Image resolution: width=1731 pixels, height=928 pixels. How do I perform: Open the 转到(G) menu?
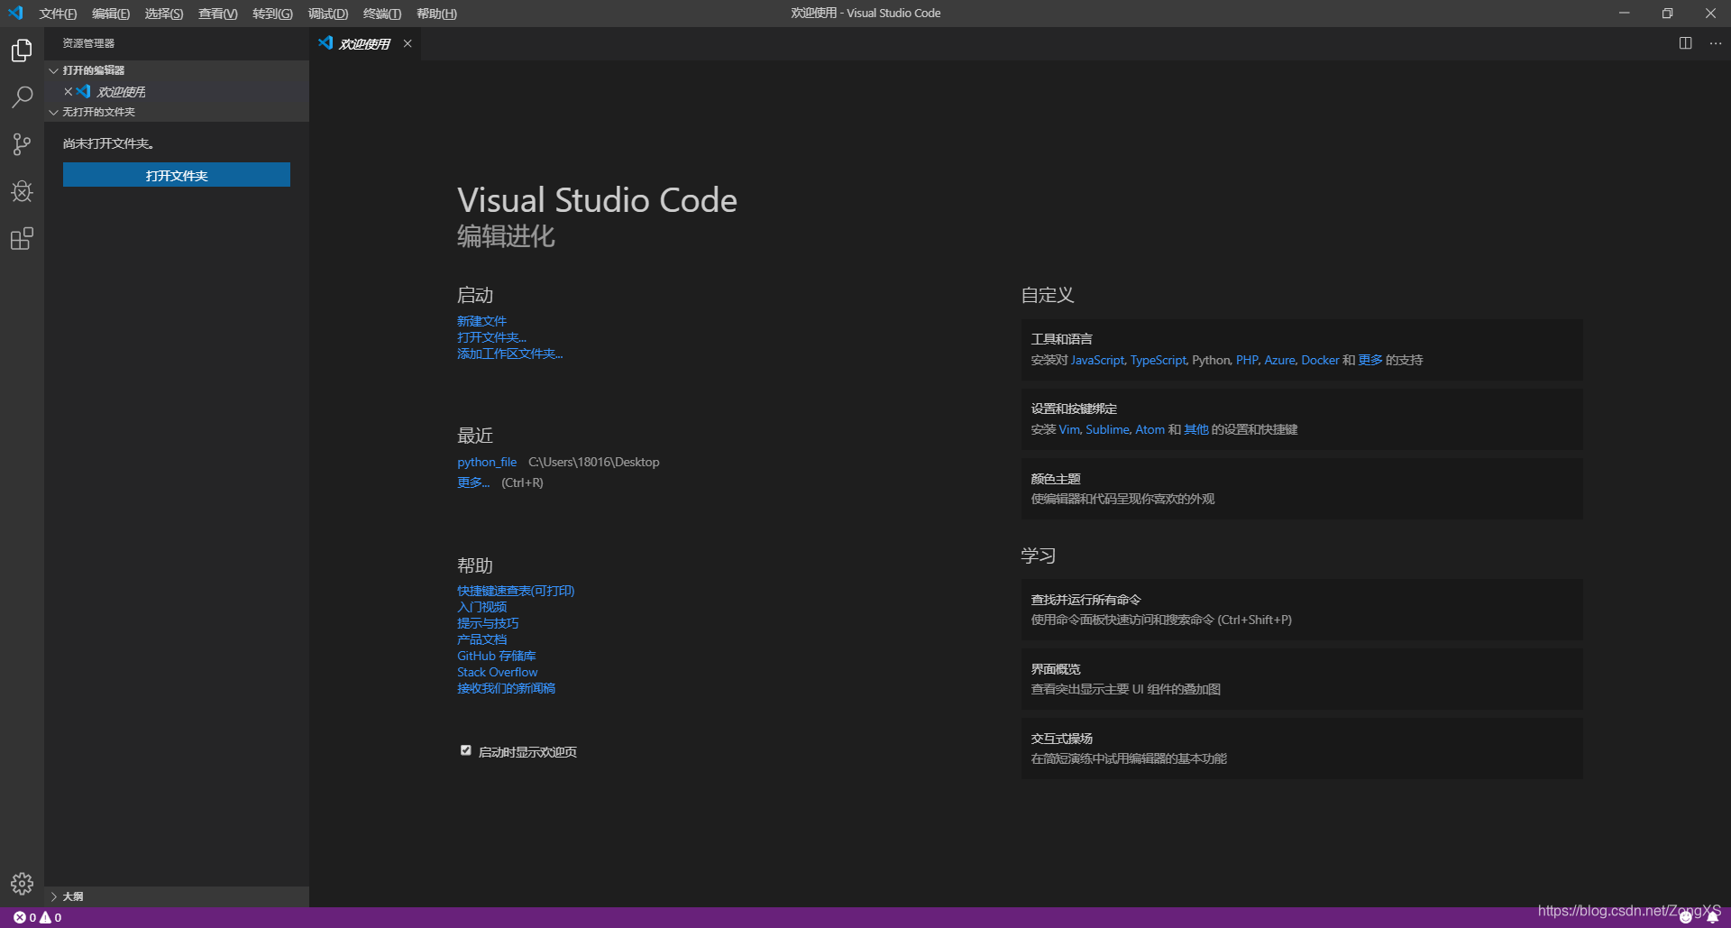[272, 14]
